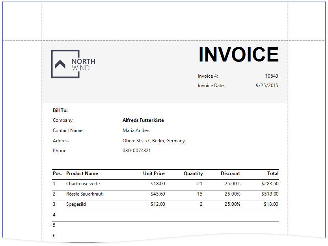The height and width of the screenshot is (246, 328).
Task: Select quantity 2 in Spegesild row
Action: pyautogui.click(x=201, y=204)
